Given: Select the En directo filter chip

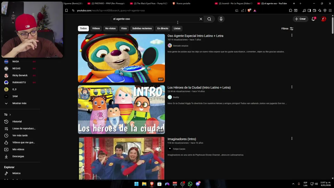Looking at the screenshot, I should click(x=163, y=28).
